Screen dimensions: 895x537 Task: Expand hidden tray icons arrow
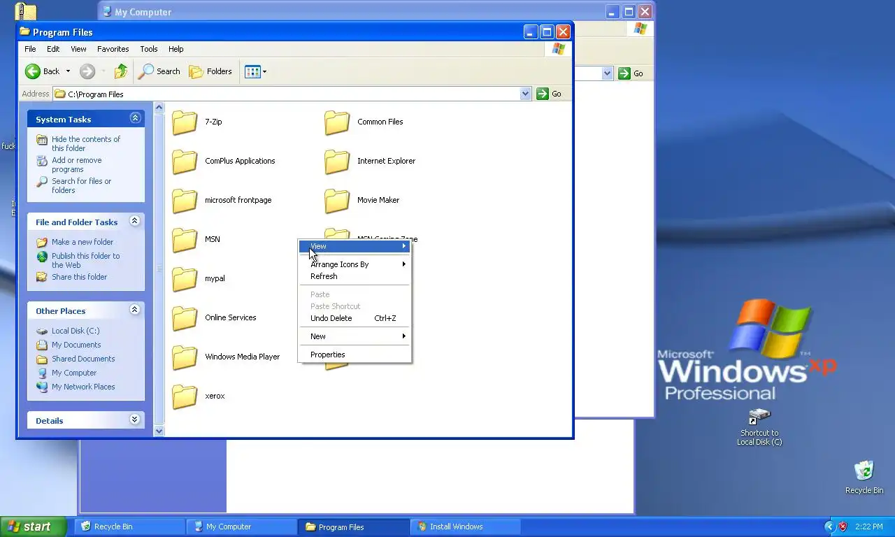829,527
